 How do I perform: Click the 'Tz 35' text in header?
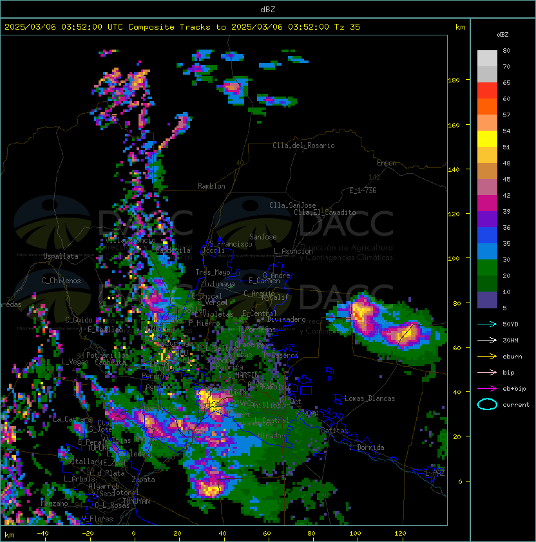point(347,27)
